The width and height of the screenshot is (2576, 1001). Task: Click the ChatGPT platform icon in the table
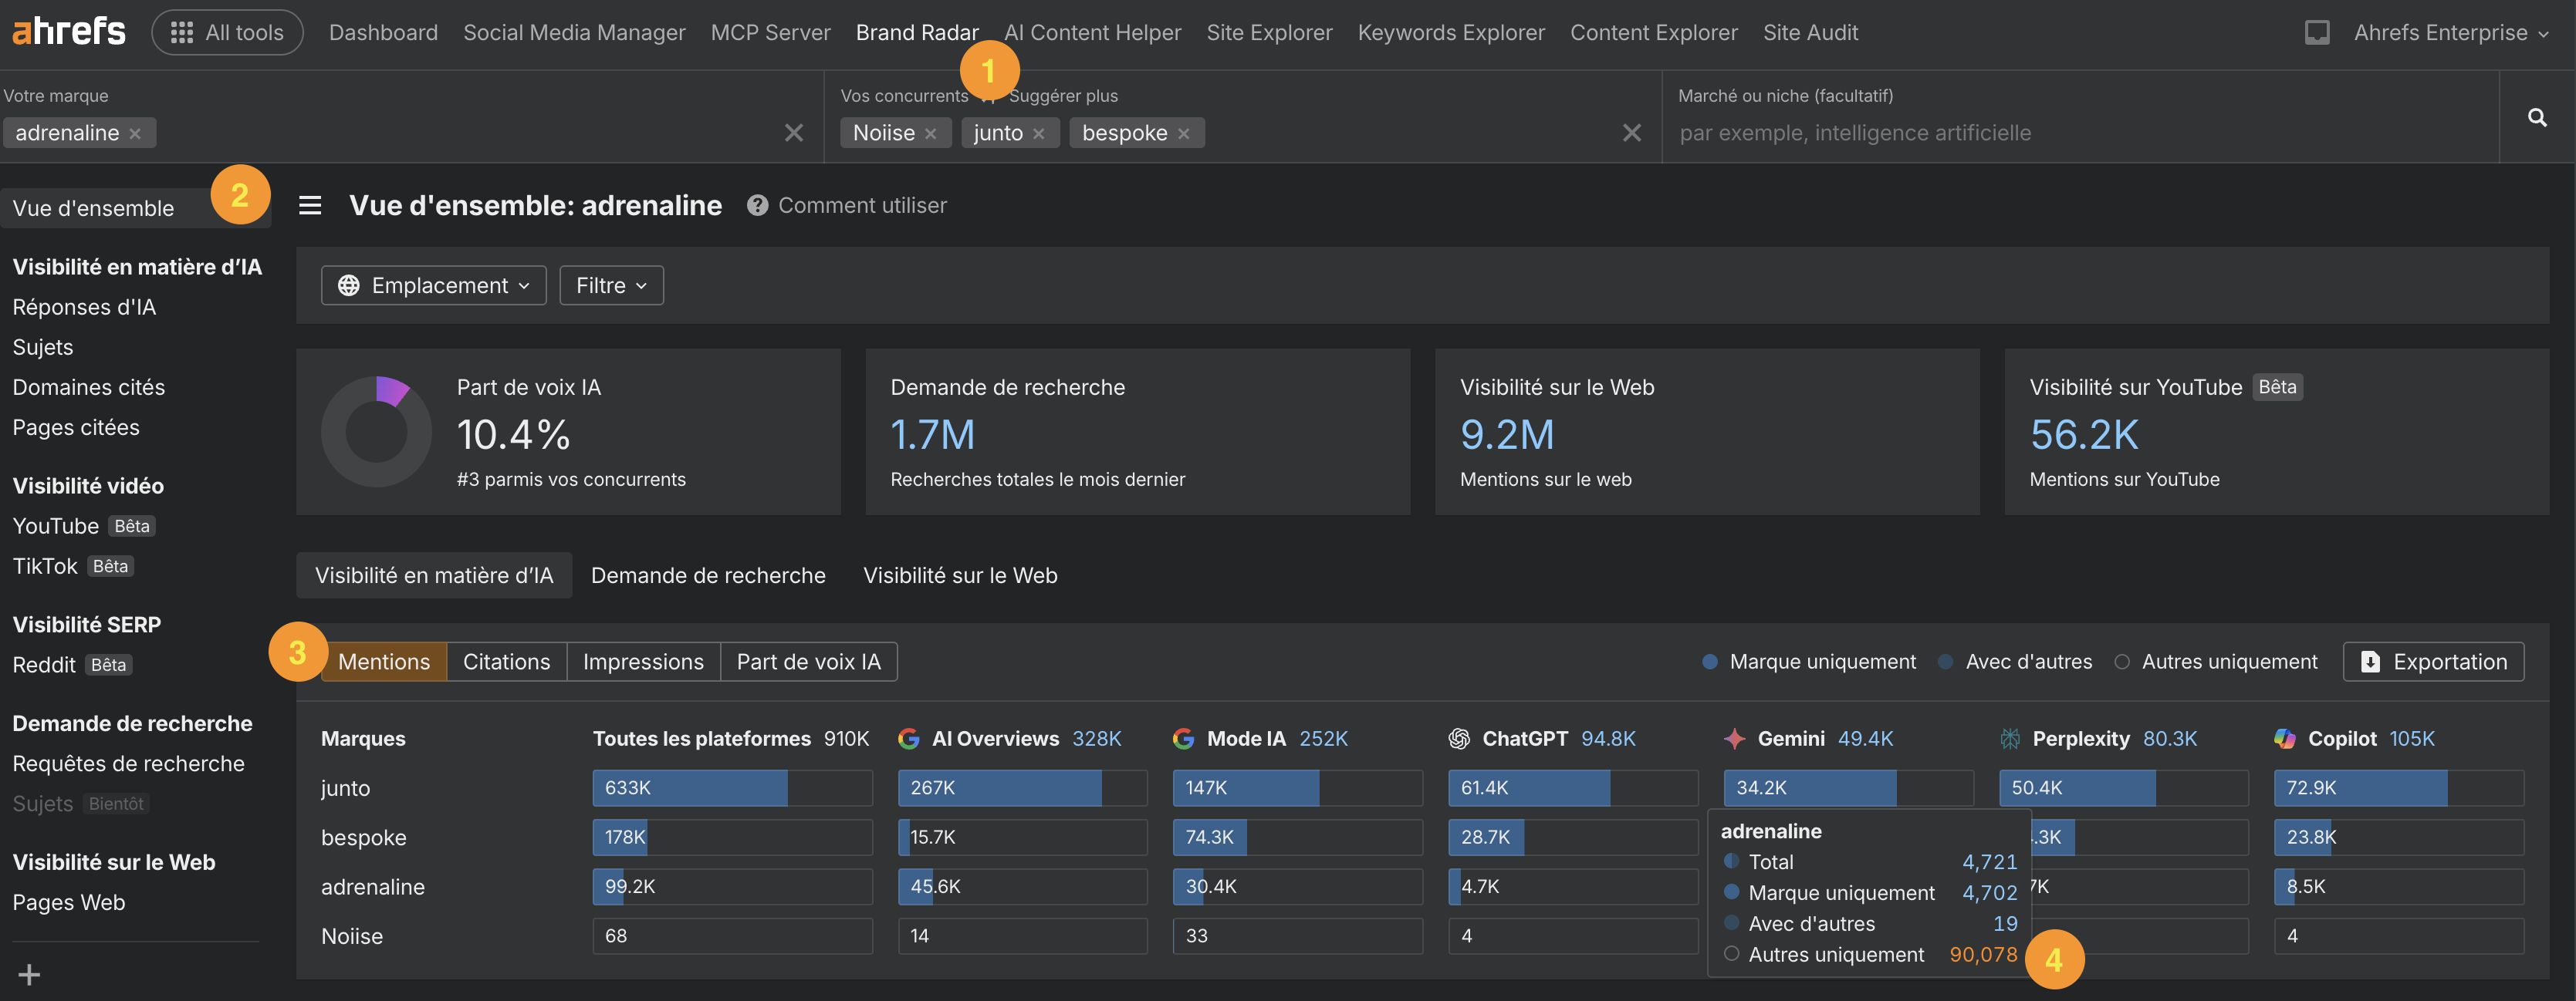tap(1459, 740)
